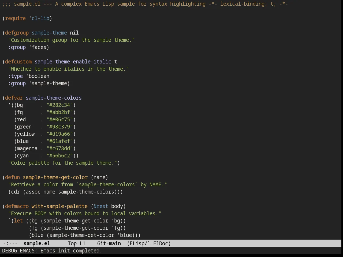Screen dimensions: 343x257
Task: Click the color string "#282c34"
Action: (x=59, y=105)
